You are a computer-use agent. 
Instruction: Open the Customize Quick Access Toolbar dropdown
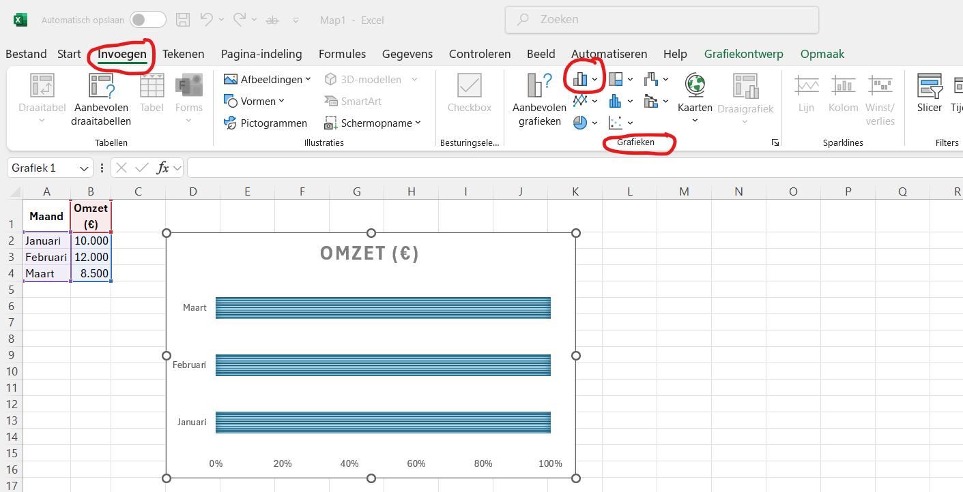(x=296, y=20)
